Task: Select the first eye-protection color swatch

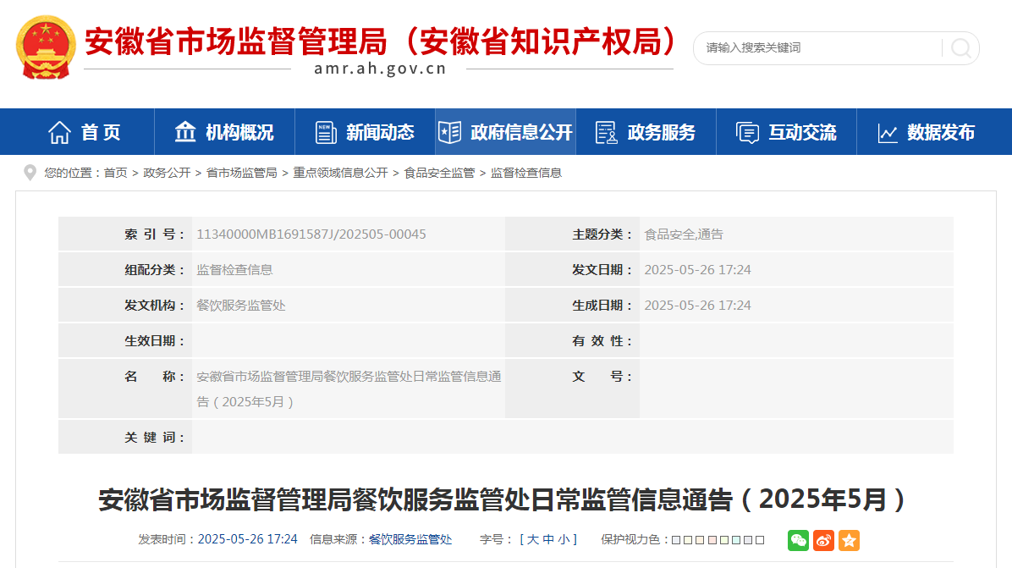Action: (x=676, y=540)
